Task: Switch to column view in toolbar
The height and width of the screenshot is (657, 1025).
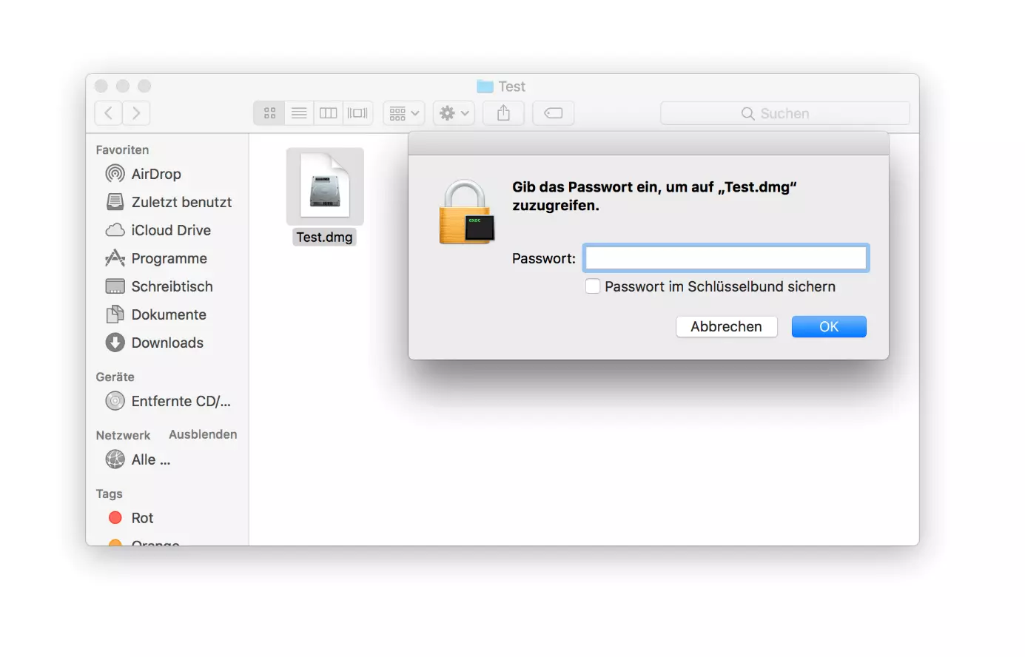Action: pos(328,113)
